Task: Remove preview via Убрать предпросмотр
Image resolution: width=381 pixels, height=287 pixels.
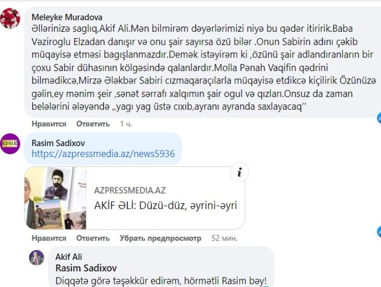Action: click(160, 238)
